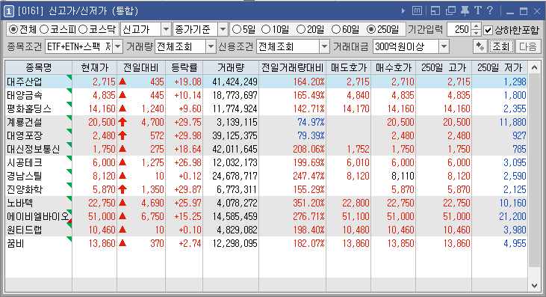Image resolution: width=546 pixels, height=297 pixels.
Task: Select the 대주산업 stock row
Action: (x=266, y=82)
